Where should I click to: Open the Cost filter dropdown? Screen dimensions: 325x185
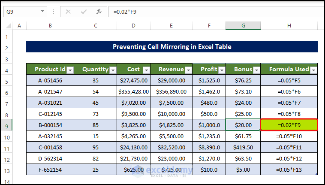146,70
